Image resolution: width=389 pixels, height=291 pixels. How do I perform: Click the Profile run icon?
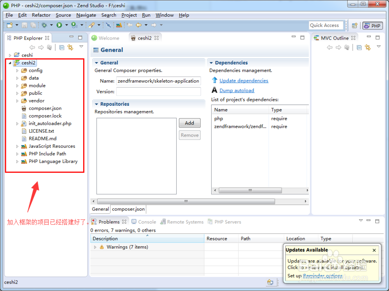coord(74,25)
